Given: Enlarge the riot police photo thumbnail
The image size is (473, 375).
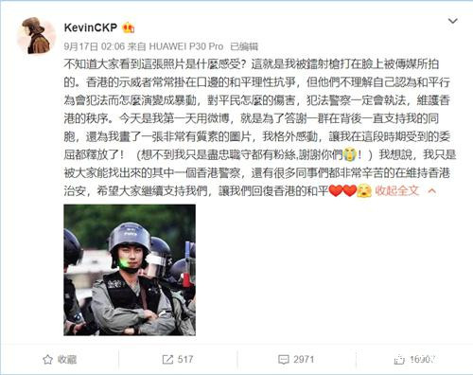Looking at the screenshot, I should pos(130,270).
